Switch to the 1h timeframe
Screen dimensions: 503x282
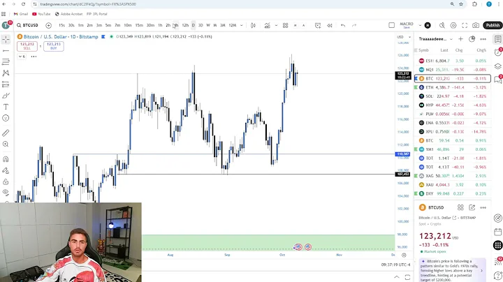click(160, 25)
